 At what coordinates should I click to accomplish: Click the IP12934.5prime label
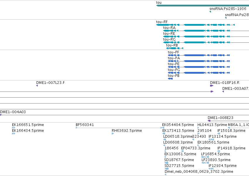223,166
